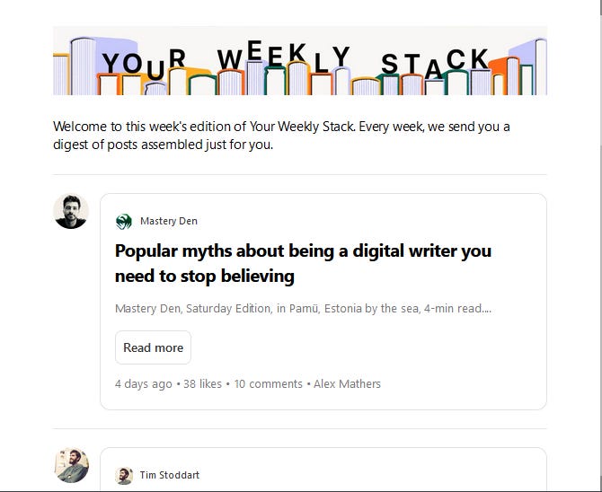Click the Read more button
The height and width of the screenshot is (492, 602).
pyautogui.click(x=153, y=347)
